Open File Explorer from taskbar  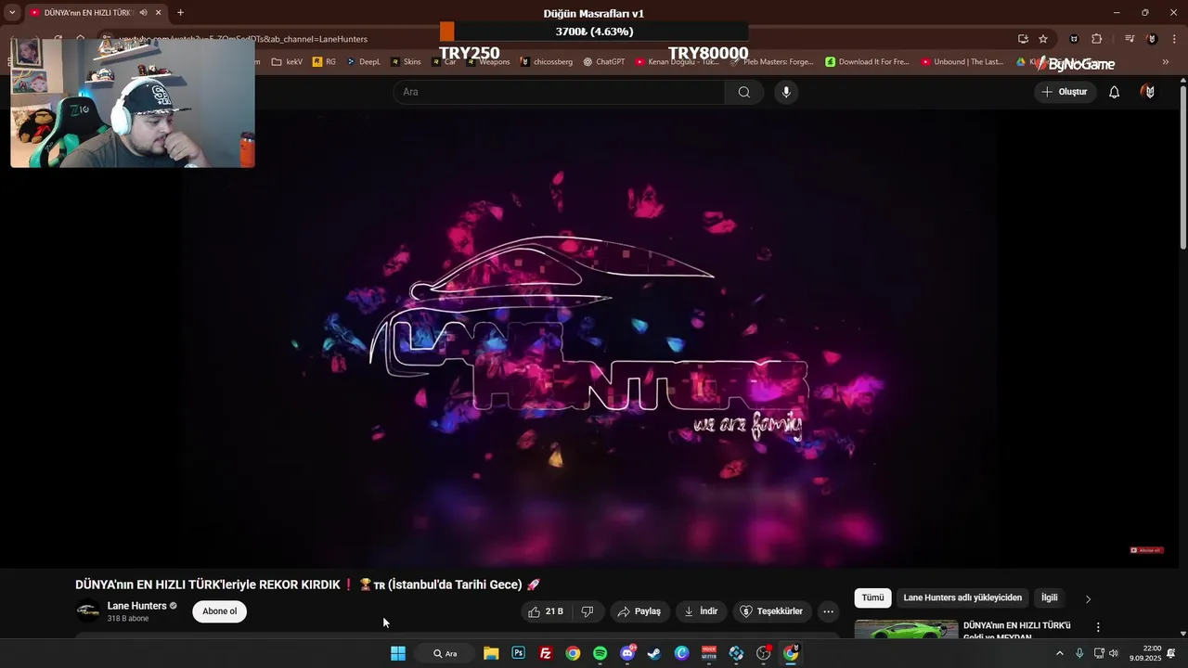coord(491,653)
